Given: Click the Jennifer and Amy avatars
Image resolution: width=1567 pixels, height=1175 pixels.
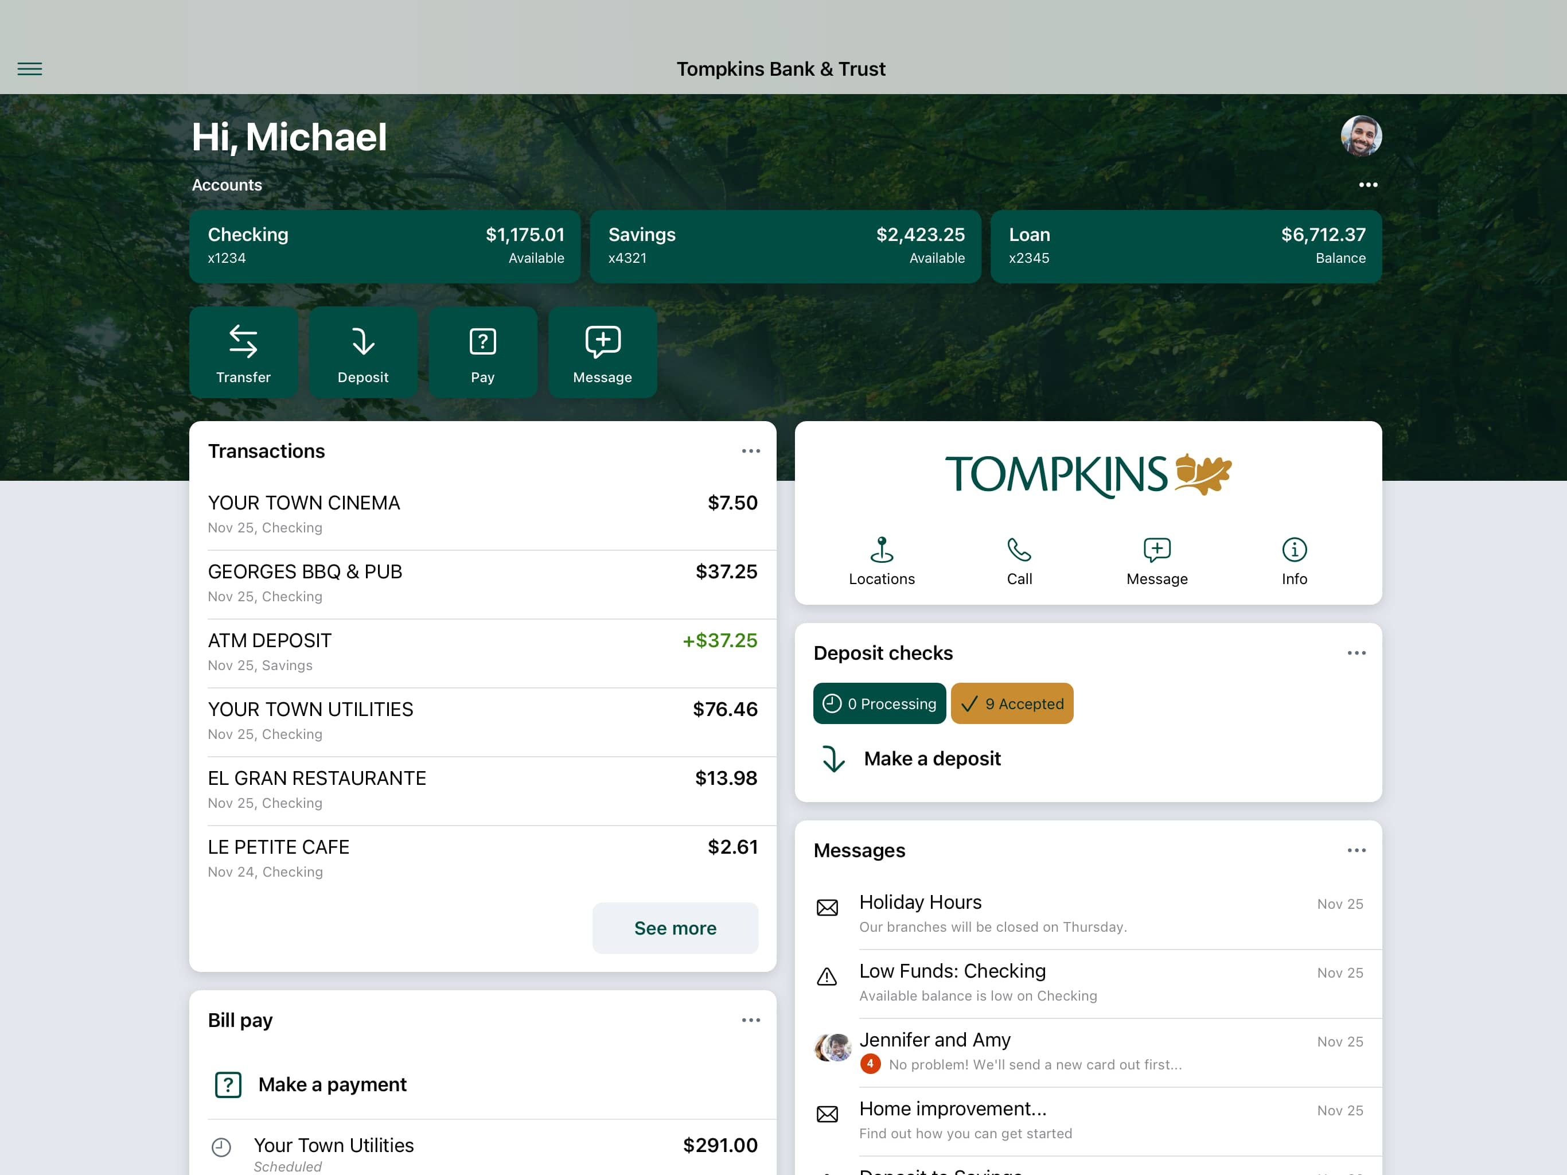Looking at the screenshot, I should pos(833,1048).
